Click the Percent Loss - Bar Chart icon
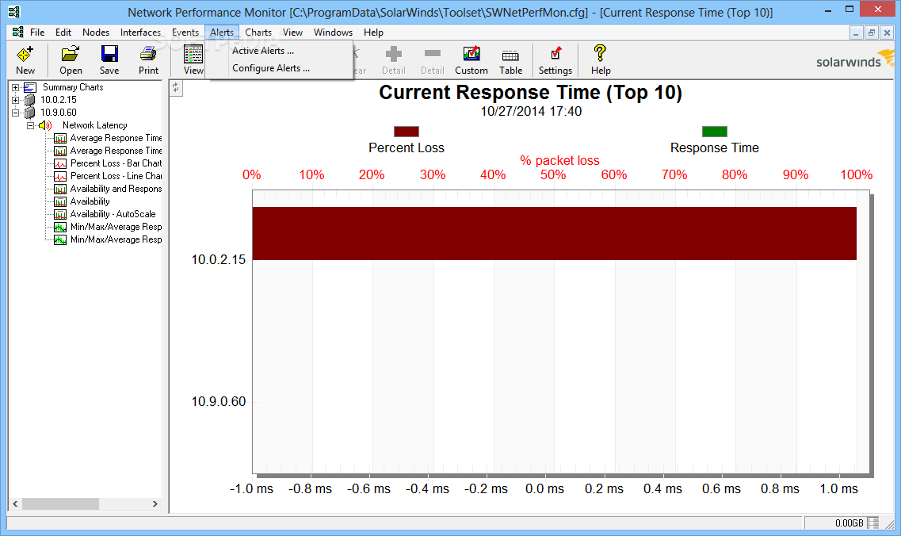Viewport: 901px width, 536px height. click(59, 163)
